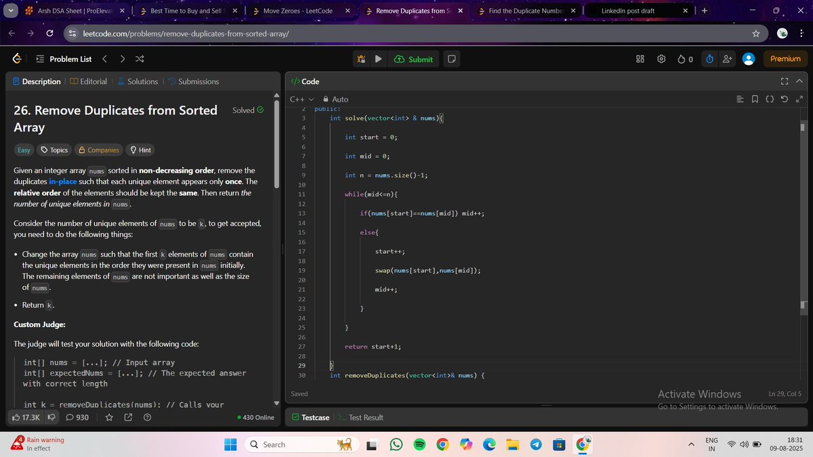Like the problem thumbs up
This screenshot has height=457, width=813.
click(26, 418)
